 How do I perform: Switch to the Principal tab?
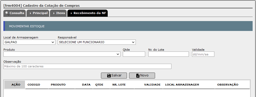tap(38, 13)
